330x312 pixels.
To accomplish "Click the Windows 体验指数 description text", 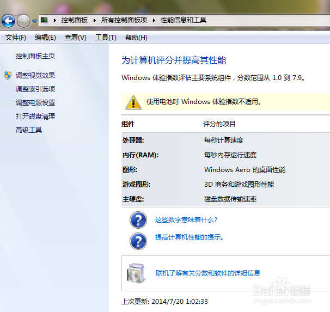I will click(x=213, y=78).
